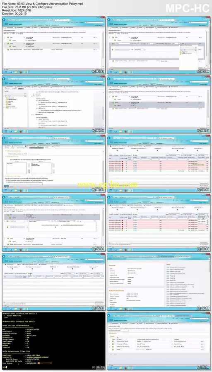Image resolution: width=212 pixels, height=372 pixels.
Task: Choose the thumbnail stamped 00:12:01
Action: point(53,223)
